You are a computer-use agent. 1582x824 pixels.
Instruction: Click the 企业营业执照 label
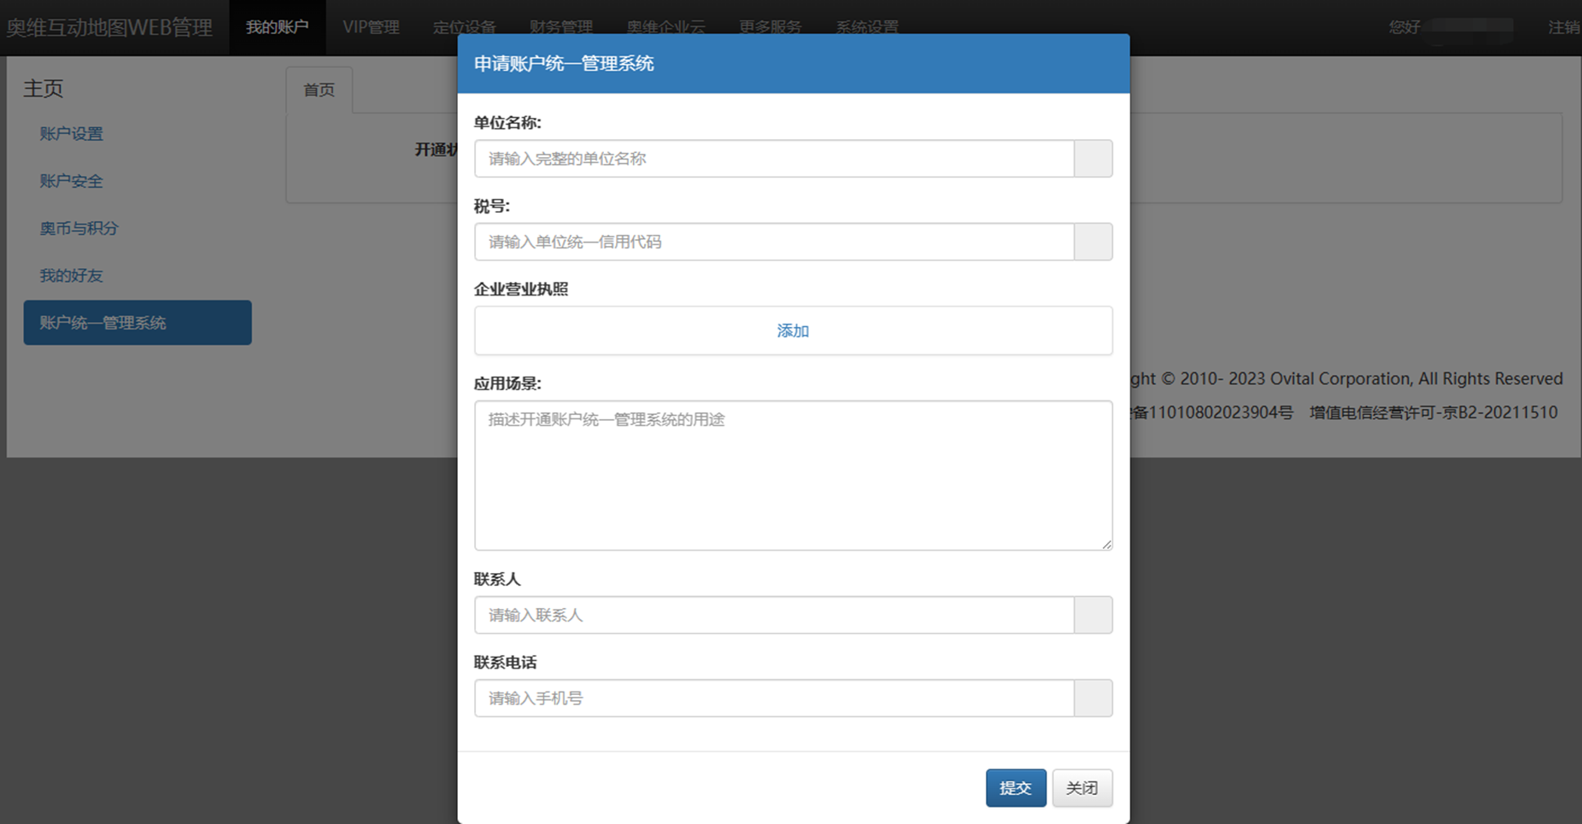[521, 289]
